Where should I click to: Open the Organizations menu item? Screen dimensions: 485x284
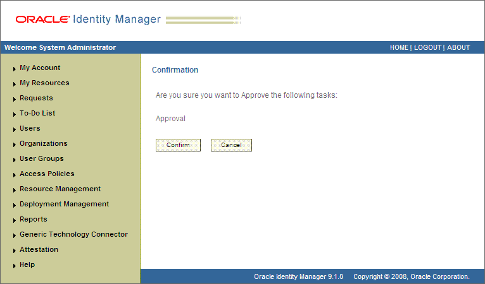[x=44, y=143]
